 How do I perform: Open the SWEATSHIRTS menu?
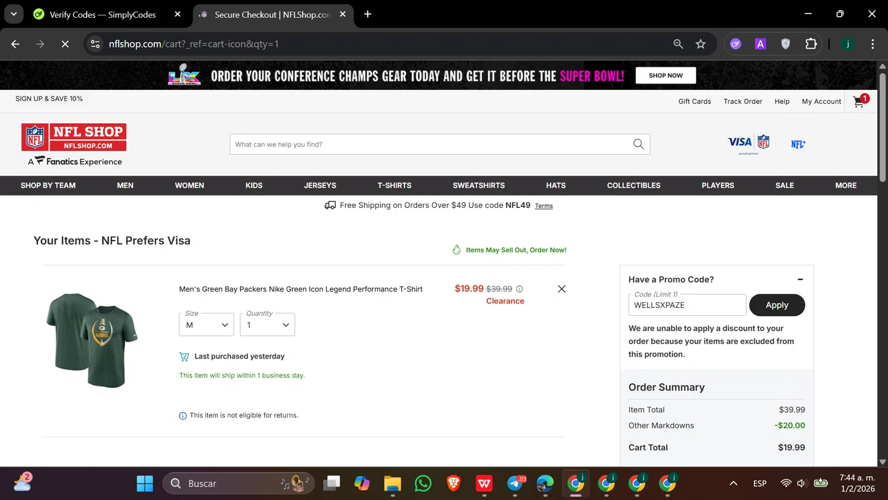point(479,185)
